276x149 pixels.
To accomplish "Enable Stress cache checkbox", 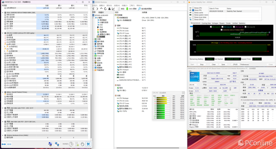I will pos(193,13).
